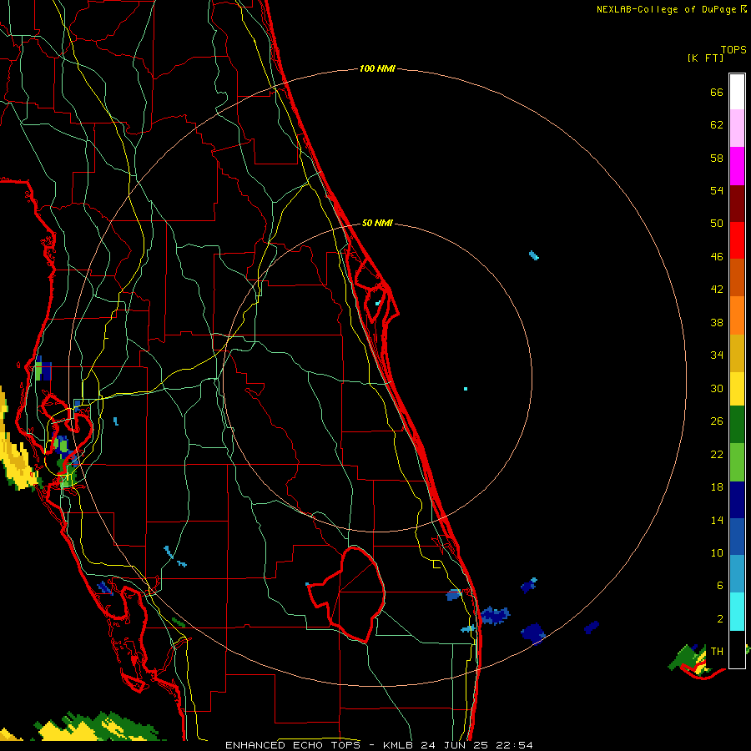
Task: Click the 'TOPS' legend heading
Action: click(x=733, y=49)
